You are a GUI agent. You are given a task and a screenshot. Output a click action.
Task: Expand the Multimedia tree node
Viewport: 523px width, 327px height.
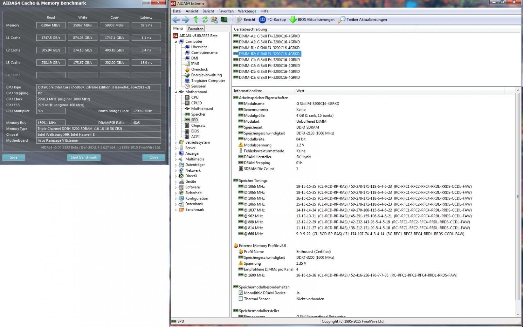(x=176, y=159)
